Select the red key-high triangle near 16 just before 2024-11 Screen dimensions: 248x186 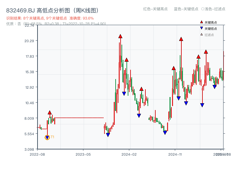coord(174,68)
